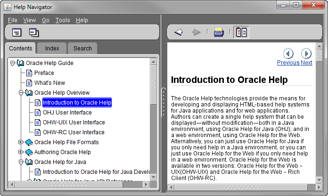Open the View menu
Viewport: 328px width, 196px height.
pyautogui.click(x=30, y=20)
